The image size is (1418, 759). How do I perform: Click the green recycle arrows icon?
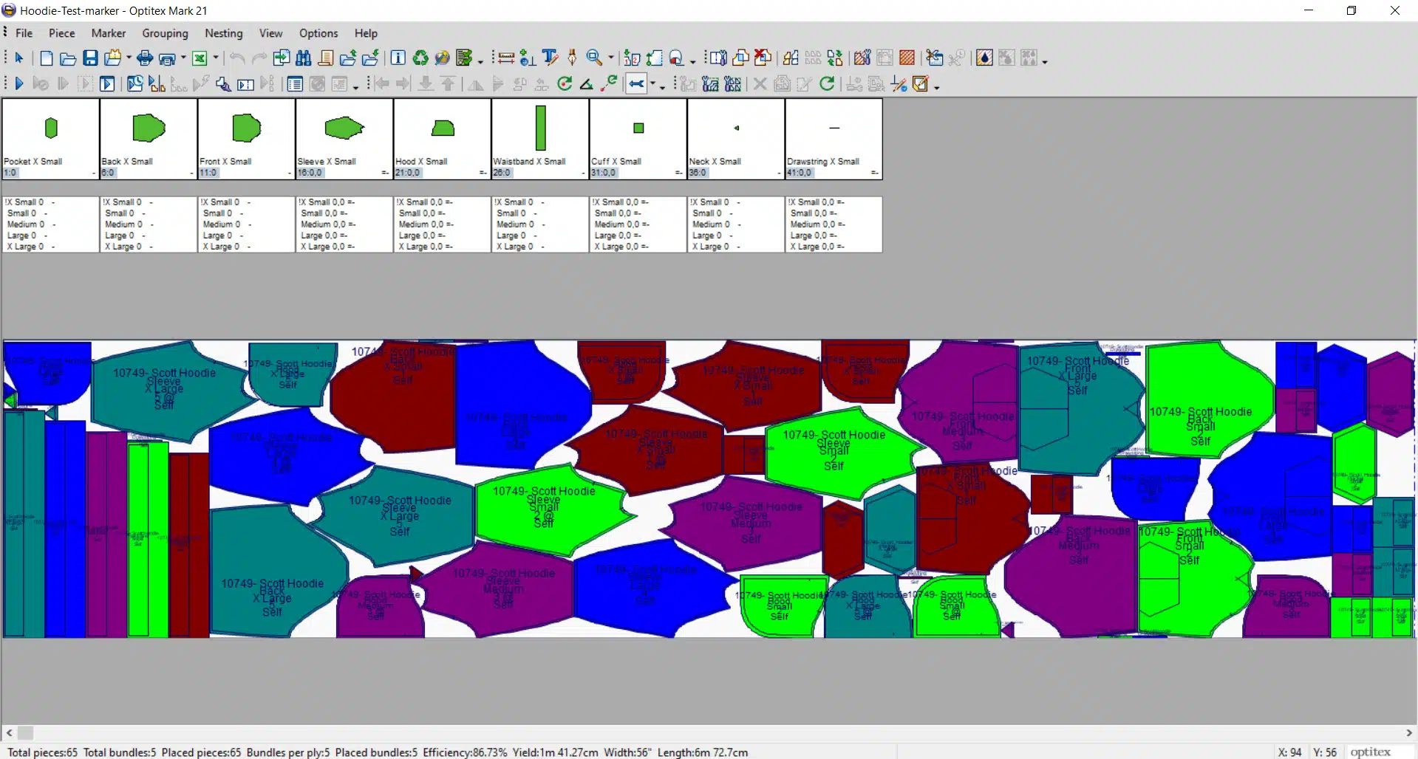420,58
